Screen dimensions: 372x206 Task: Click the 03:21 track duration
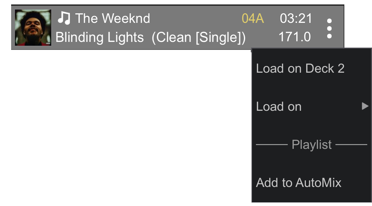coord(296,18)
